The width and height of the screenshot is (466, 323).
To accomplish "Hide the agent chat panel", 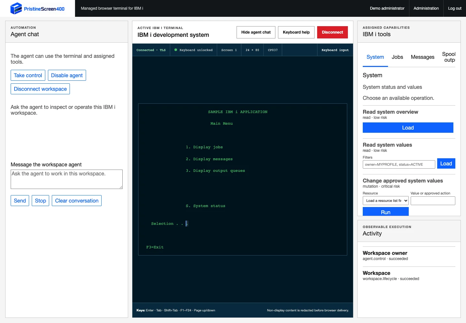I will 256,32.
